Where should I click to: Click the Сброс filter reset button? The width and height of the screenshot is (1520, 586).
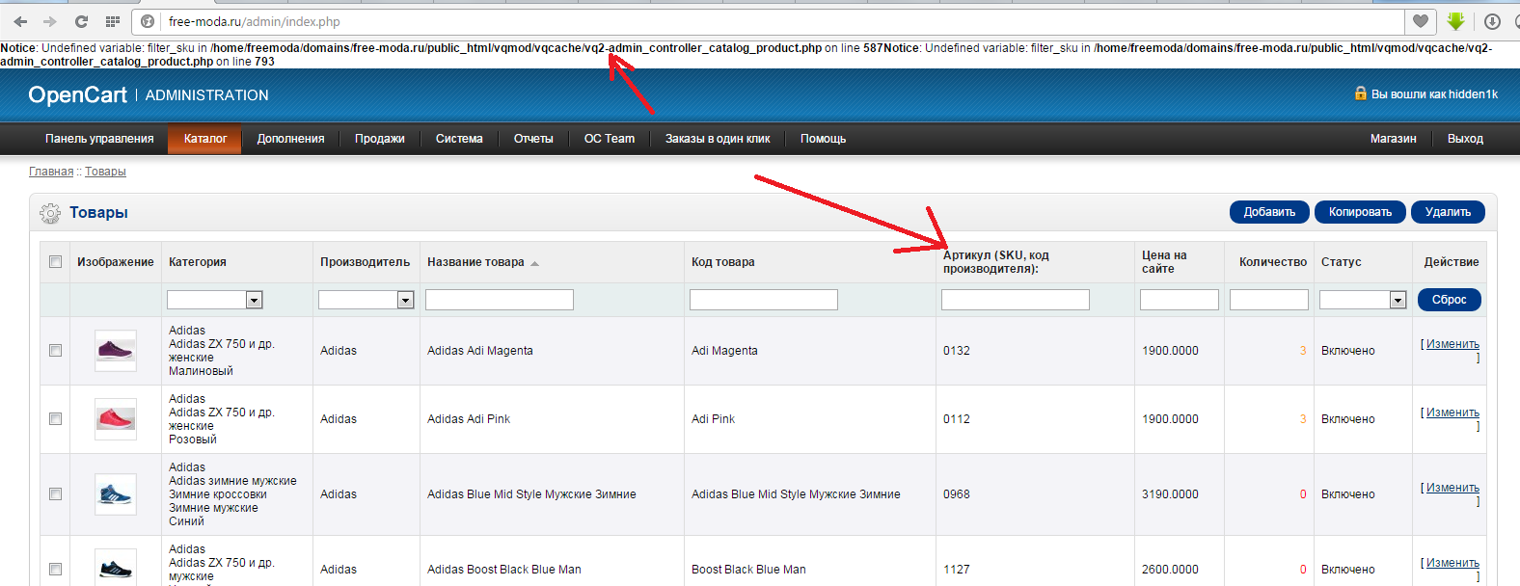(1449, 300)
